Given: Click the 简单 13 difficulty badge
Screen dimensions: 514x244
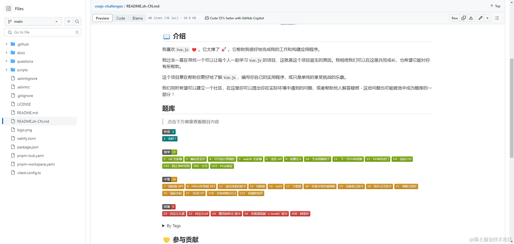Looking at the screenshot, I should click(x=169, y=152).
